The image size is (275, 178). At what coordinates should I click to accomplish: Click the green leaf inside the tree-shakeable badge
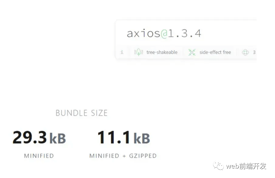[x=138, y=52]
